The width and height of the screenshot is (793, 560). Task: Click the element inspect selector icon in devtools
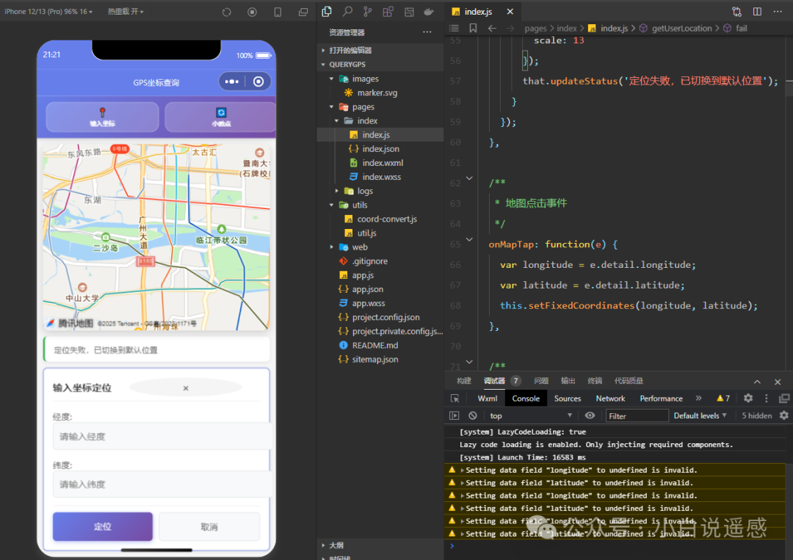455,399
